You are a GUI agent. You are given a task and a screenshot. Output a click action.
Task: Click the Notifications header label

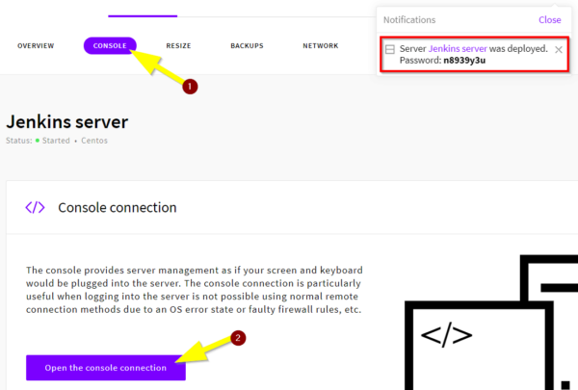pyautogui.click(x=409, y=19)
